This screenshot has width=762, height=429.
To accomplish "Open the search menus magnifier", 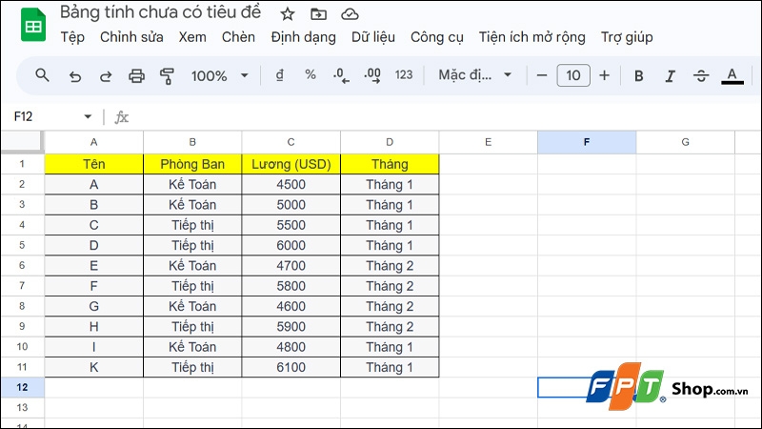I will coord(42,75).
